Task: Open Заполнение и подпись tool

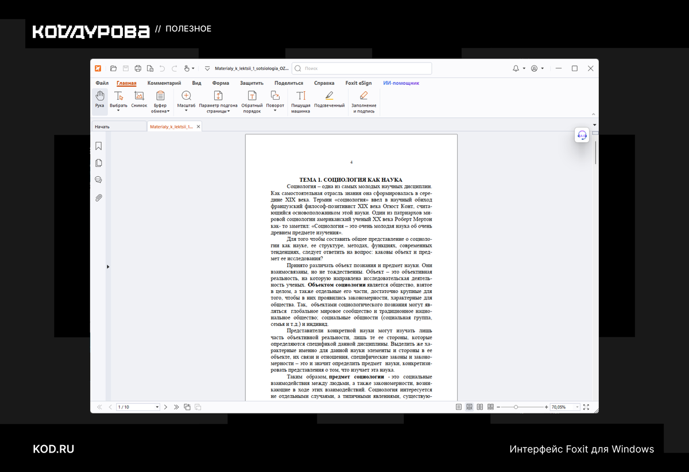Action: [x=364, y=102]
